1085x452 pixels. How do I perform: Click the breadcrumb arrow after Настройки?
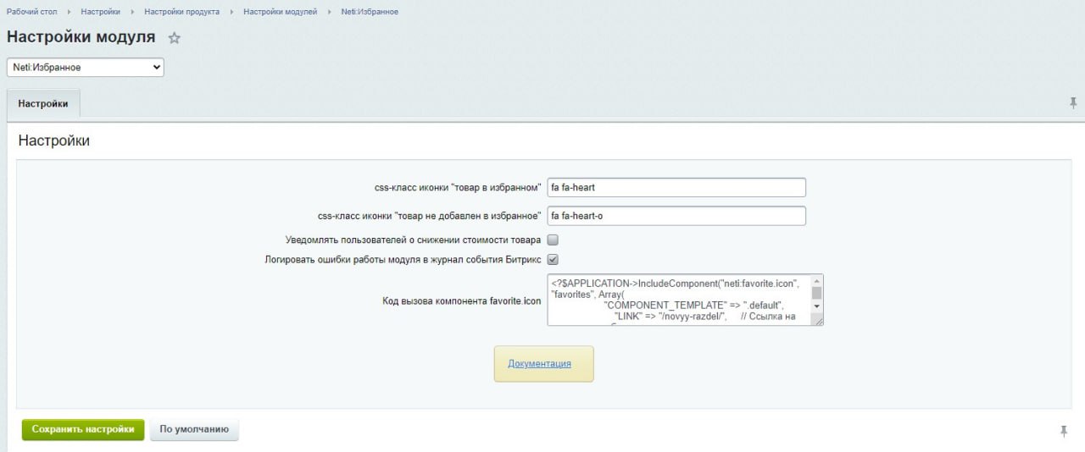coord(132,12)
